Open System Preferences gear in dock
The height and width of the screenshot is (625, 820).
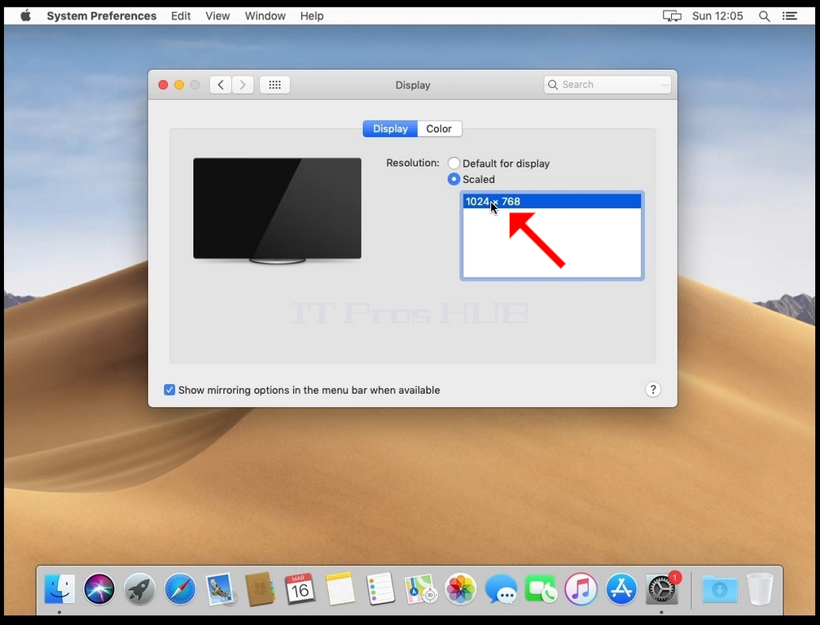click(662, 589)
